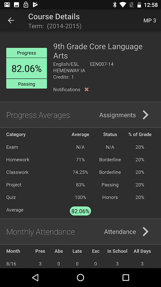Viewport: 161px width, 287px height.
Task: Select the Homework category row
Action: (80, 160)
